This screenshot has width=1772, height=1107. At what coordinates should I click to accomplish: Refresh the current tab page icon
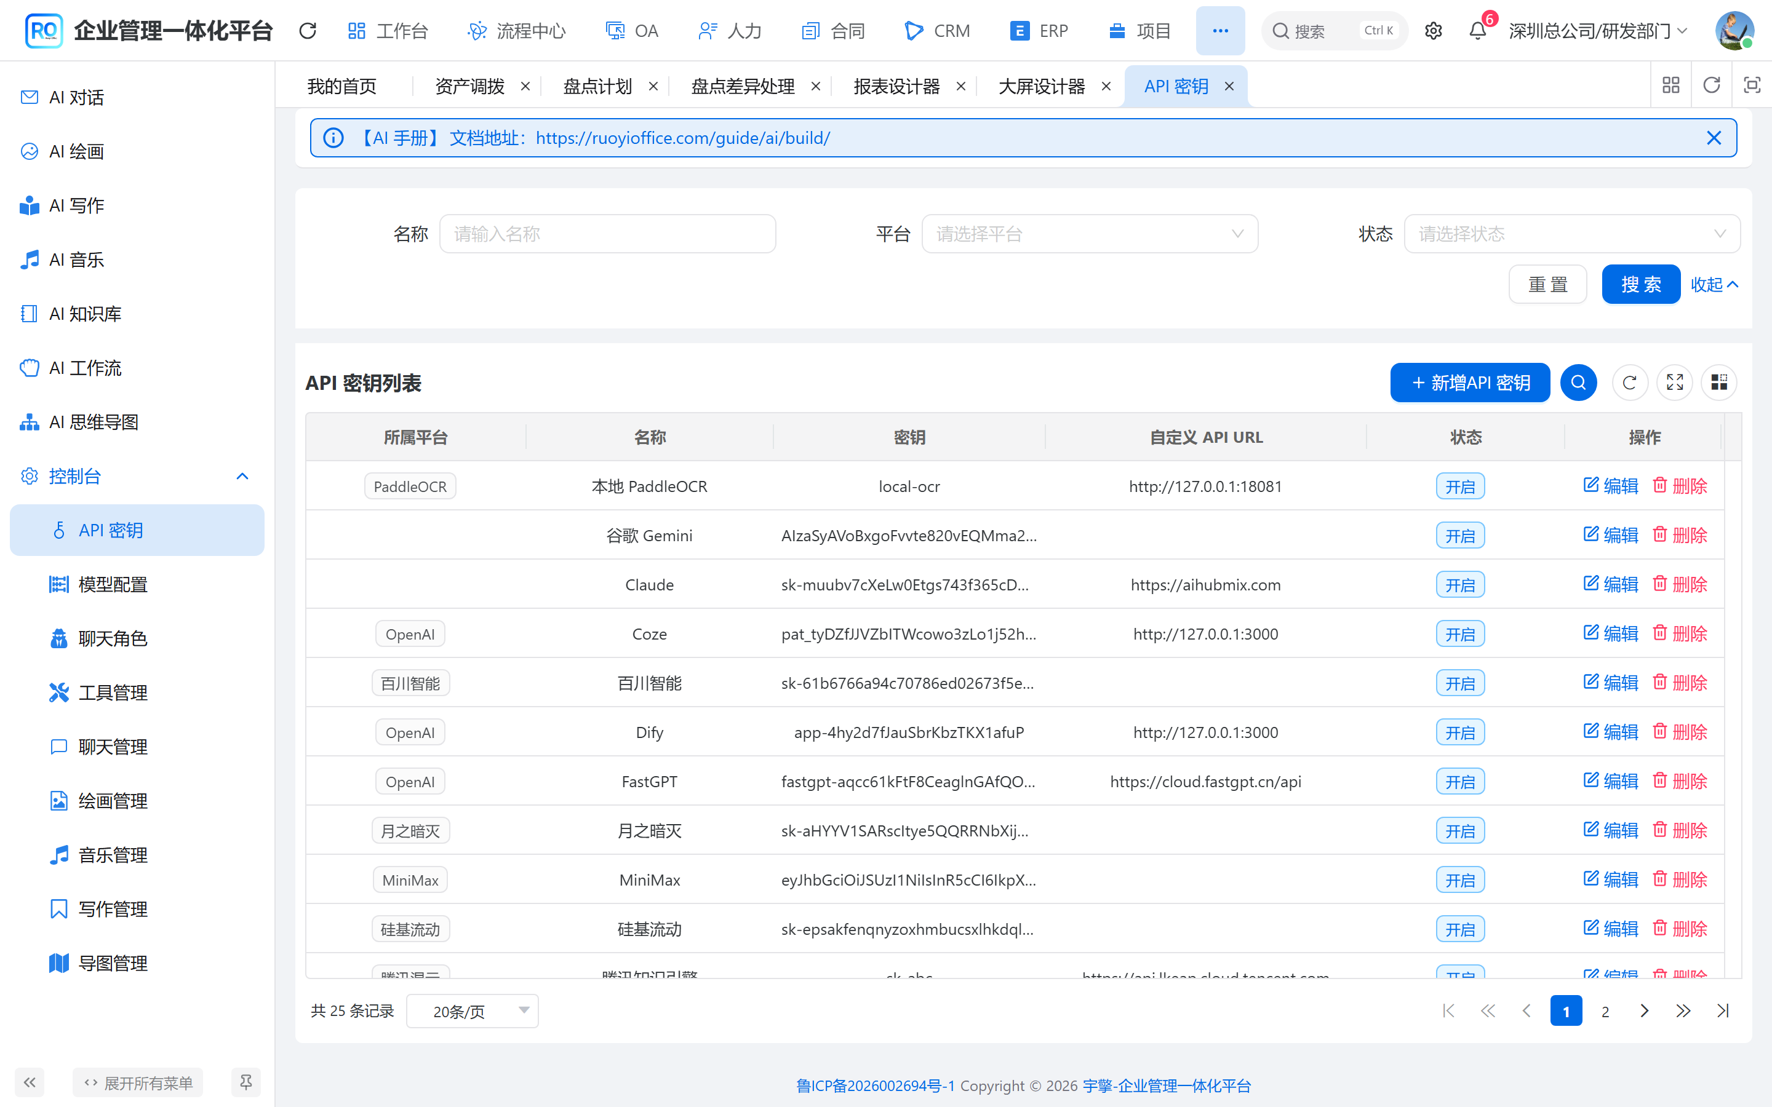tap(1711, 85)
